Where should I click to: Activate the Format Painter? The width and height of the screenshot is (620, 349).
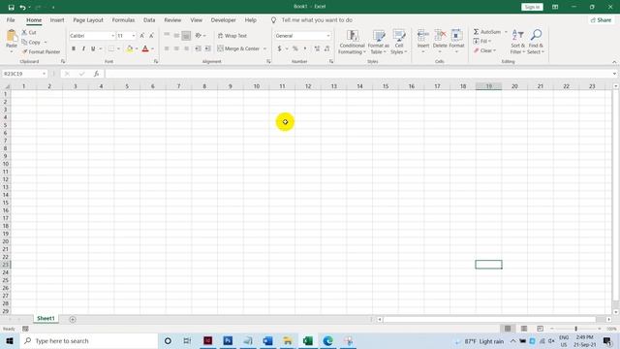coord(41,51)
